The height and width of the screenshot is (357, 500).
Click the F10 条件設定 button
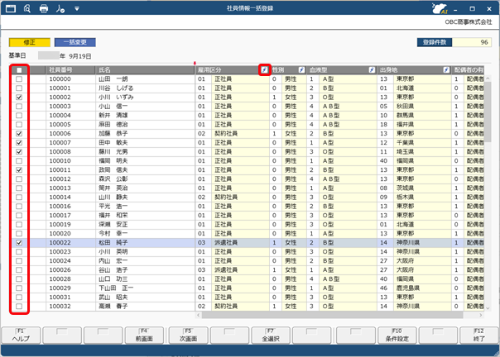[397, 336]
